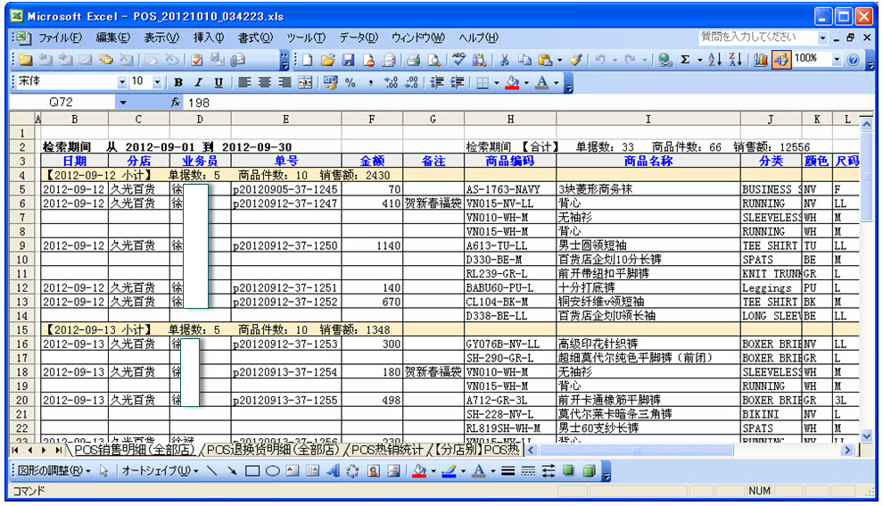Toggle the shadow style button on the drawing toolbar
This screenshot has height=506, width=883.
[x=568, y=471]
